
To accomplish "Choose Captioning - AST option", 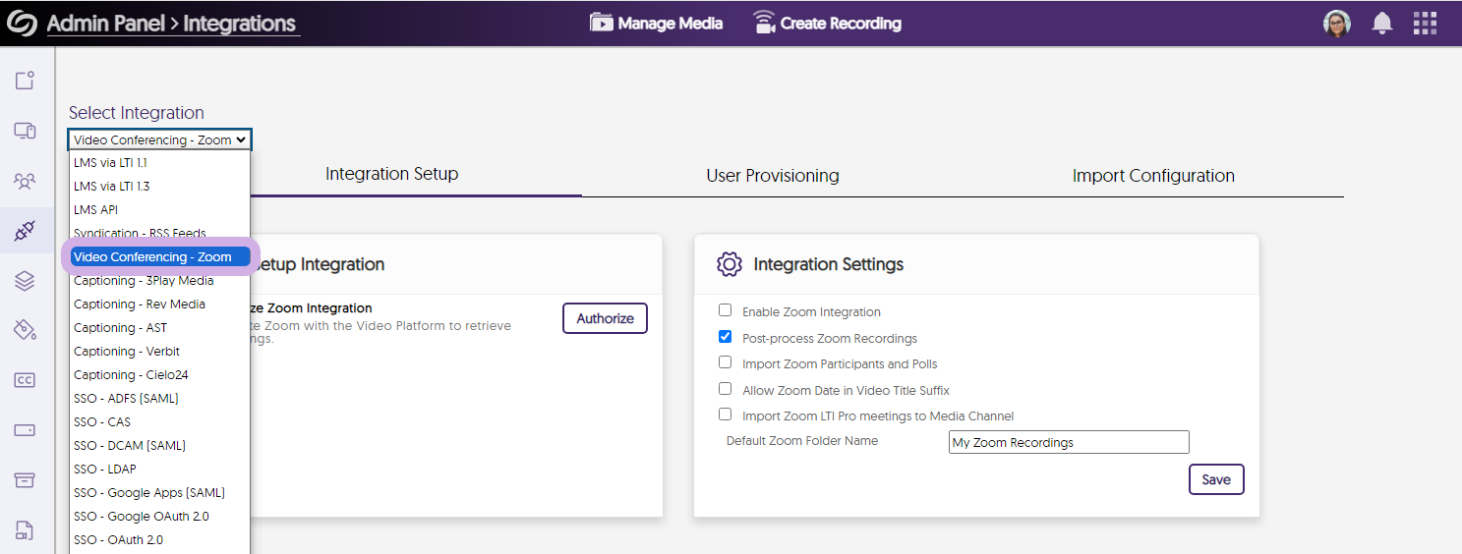I will tap(159, 327).
